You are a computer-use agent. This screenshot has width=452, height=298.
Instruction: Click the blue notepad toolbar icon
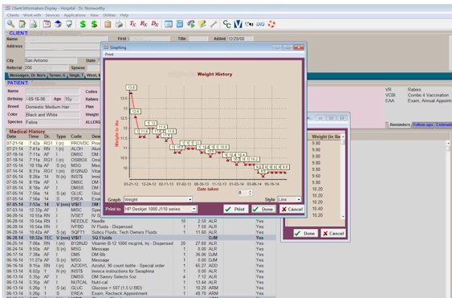(180, 24)
